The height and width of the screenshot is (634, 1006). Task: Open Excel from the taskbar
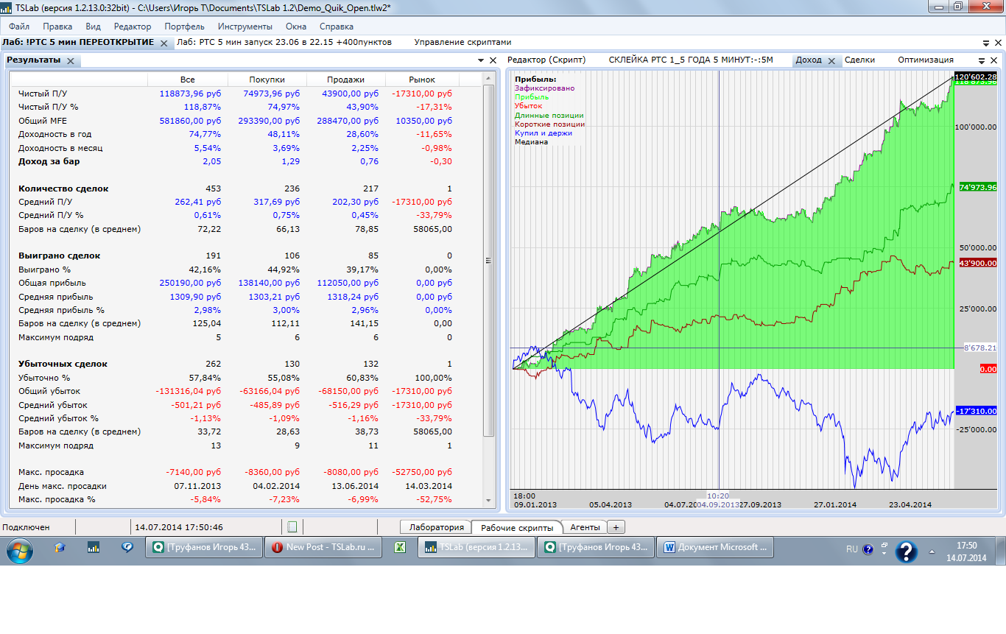pyautogui.click(x=400, y=548)
